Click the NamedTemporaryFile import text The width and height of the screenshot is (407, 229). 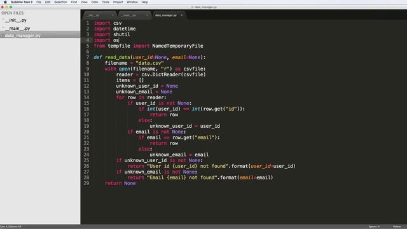point(177,46)
